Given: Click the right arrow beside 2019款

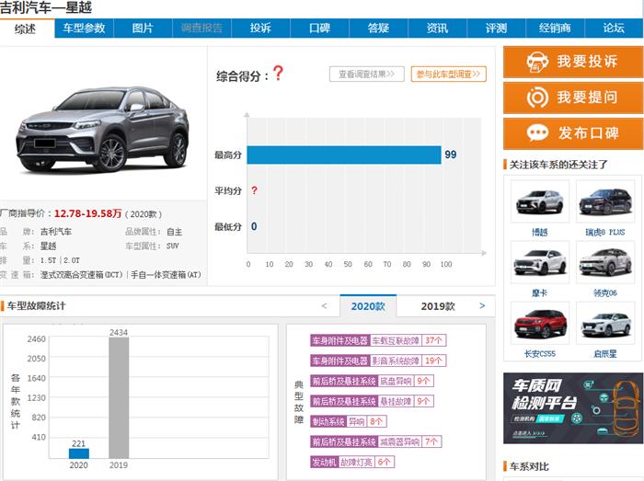Looking at the screenshot, I should (x=482, y=305).
